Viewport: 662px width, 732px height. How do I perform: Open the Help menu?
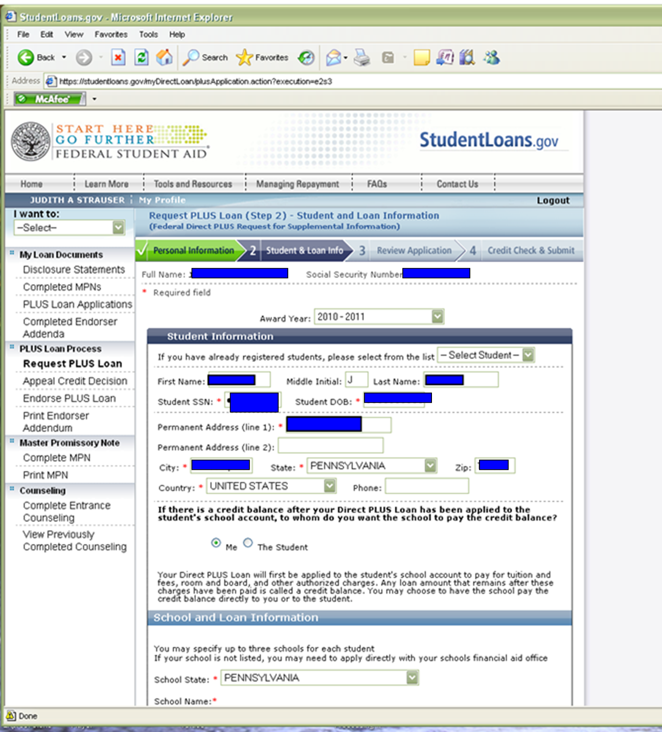(x=177, y=34)
